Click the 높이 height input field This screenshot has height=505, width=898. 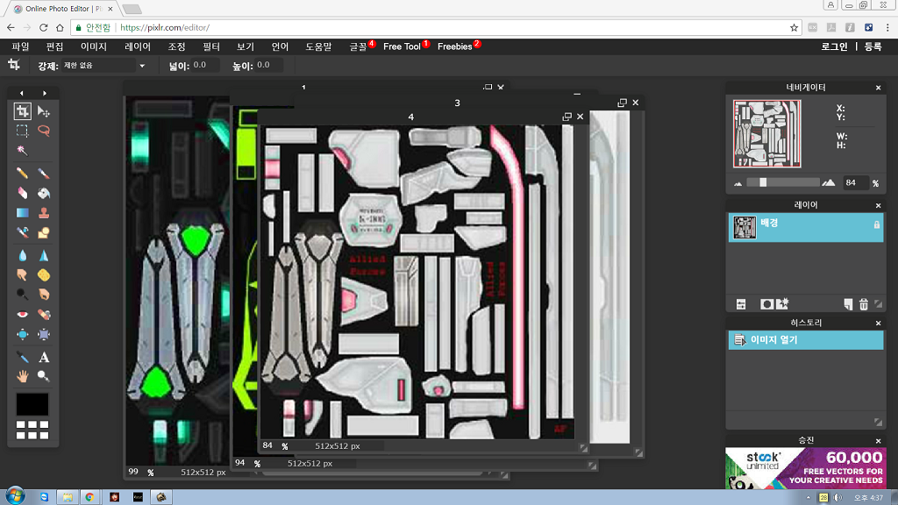[268, 65]
